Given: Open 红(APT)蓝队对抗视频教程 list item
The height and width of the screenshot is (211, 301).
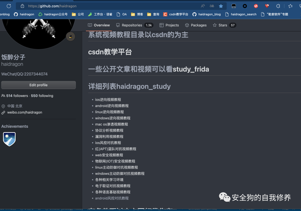Looking at the screenshot, I should coord(116,149).
